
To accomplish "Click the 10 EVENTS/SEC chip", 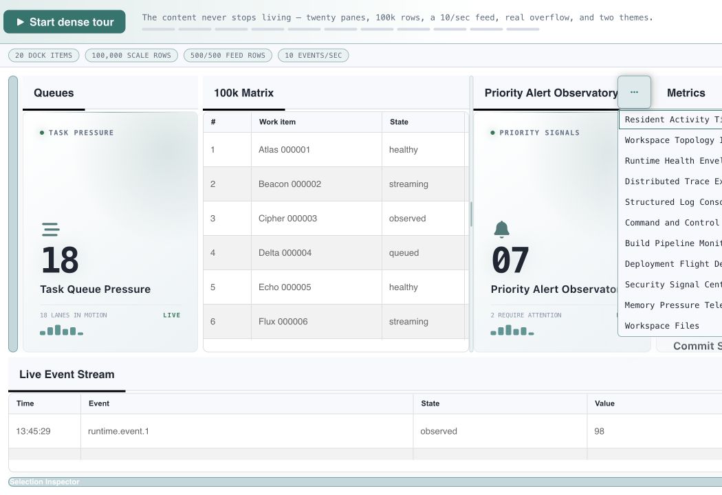I will [x=313, y=55].
